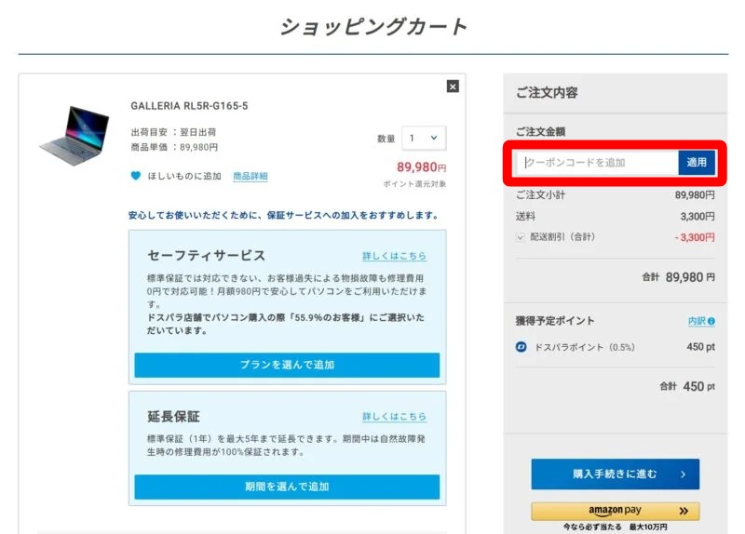Expand the 配送割引 (合計) chevron
Viewport: 745px width, 534px height.
[521, 237]
